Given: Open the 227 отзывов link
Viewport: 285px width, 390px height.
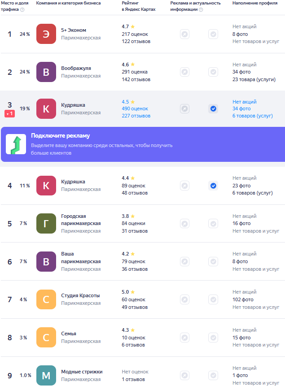Looking at the screenshot, I should tap(136, 116).
